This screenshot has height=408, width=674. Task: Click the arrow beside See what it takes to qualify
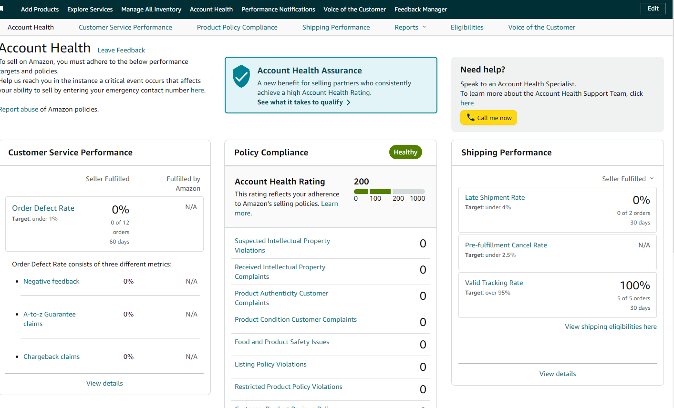pos(348,102)
